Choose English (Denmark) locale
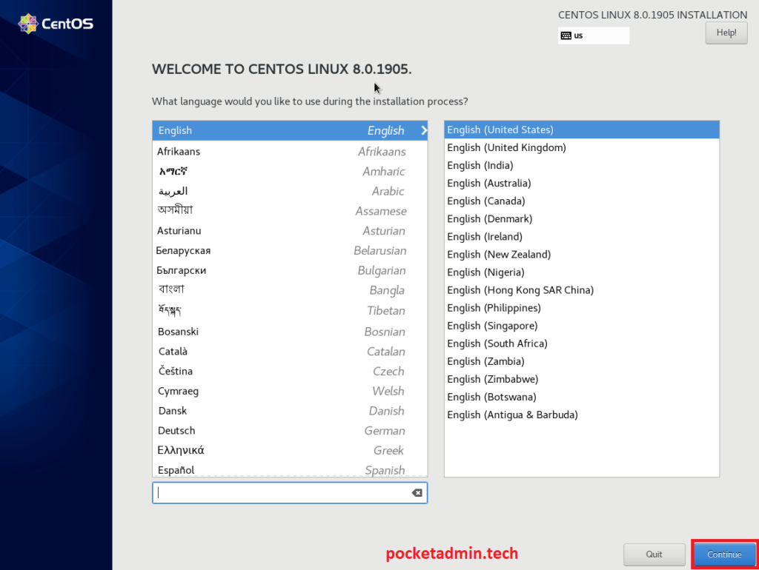 click(582, 219)
